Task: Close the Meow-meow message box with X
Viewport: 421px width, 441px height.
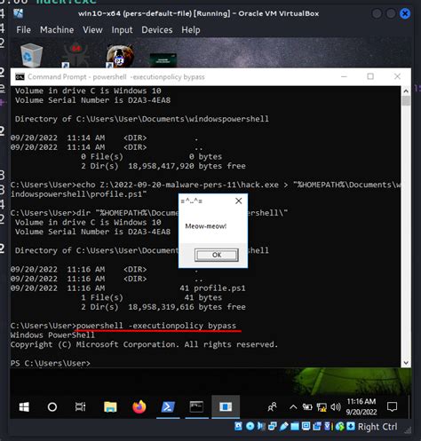Action: point(238,201)
